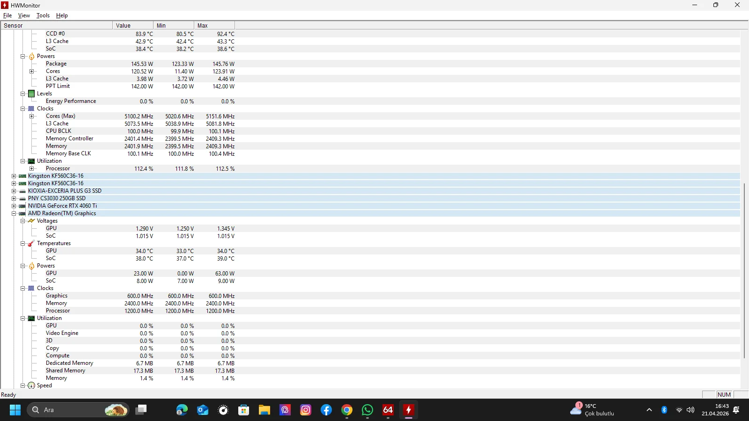Click the Sensor column header
Image resolution: width=749 pixels, height=421 pixels.
(57, 26)
